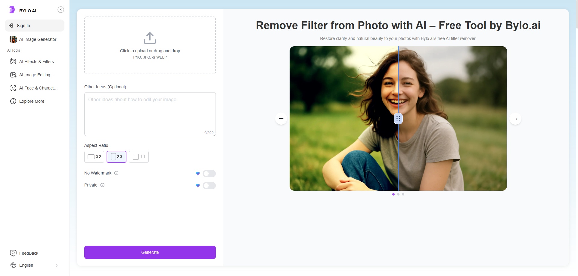578x276 pixels.
Task: Click the globe language icon
Action: 13,265
